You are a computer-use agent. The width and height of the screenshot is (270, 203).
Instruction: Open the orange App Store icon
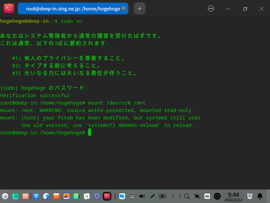(x=56, y=196)
